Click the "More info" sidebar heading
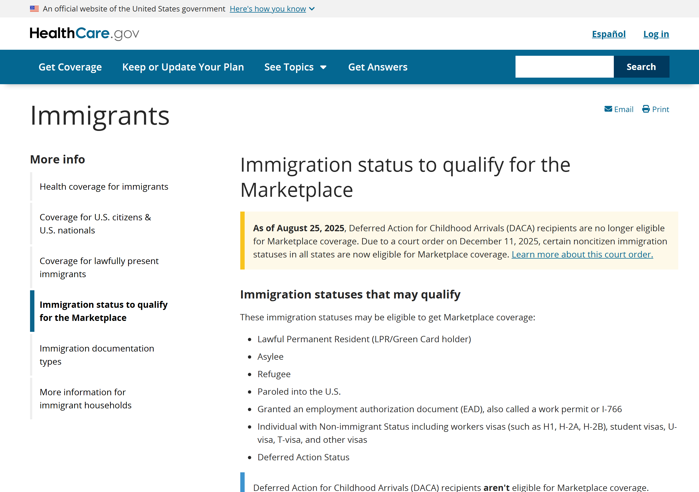Screen dimensions: 699x492 coord(58,159)
